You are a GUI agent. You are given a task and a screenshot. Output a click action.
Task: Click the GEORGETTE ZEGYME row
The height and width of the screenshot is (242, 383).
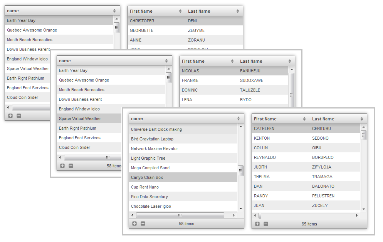point(185,30)
